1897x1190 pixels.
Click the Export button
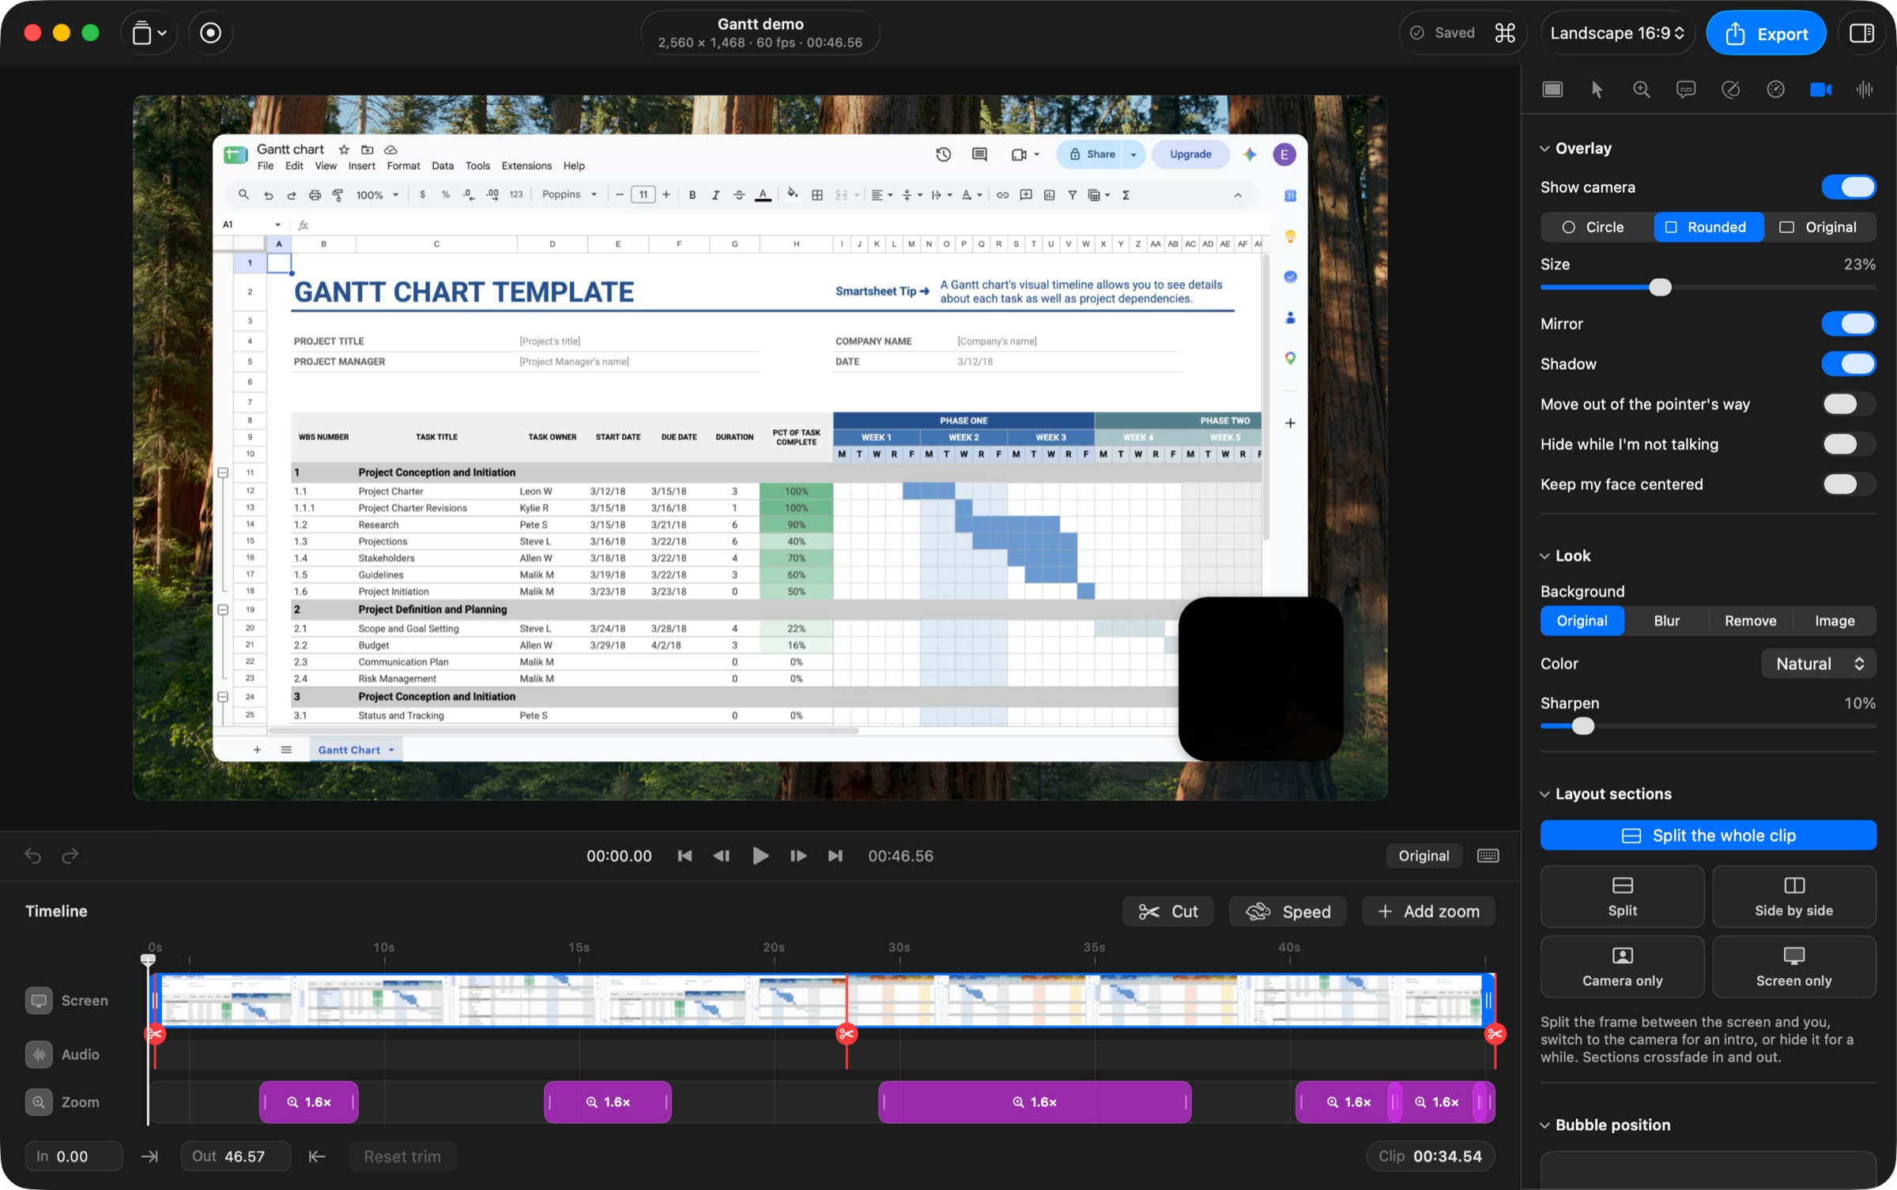pyautogui.click(x=1767, y=33)
